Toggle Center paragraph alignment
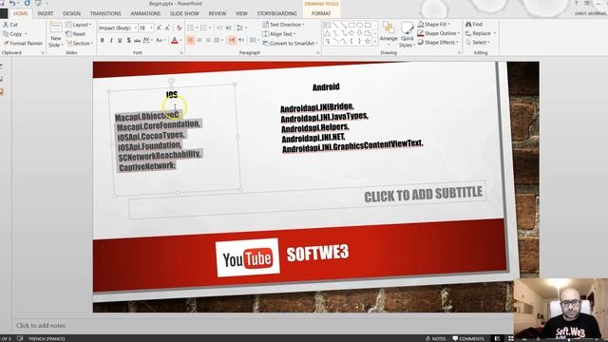Viewport: 608px width, 342px height. click(199, 40)
